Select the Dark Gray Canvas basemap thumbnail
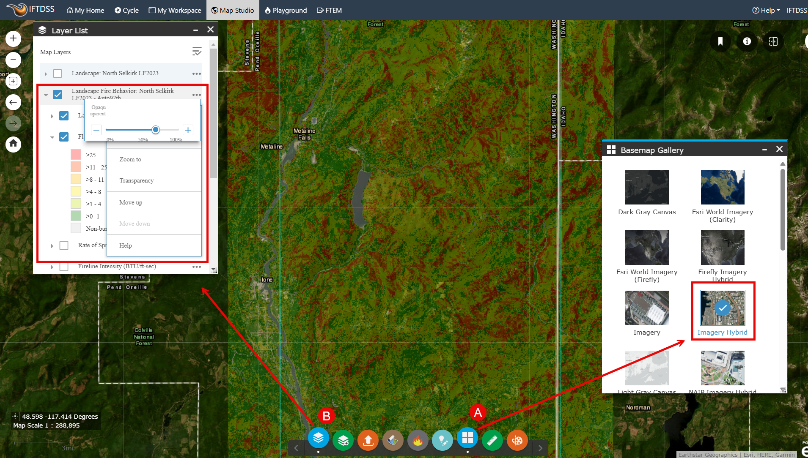This screenshot has height=458, width=808. coord(646,187)
